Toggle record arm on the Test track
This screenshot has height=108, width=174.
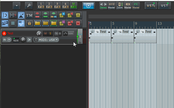(4, 33)
